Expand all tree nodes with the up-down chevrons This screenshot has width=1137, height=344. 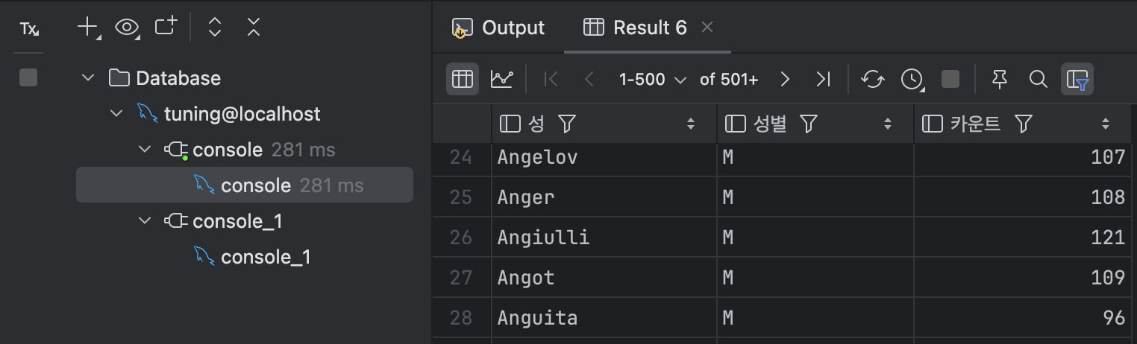click(x=215, y=28)
